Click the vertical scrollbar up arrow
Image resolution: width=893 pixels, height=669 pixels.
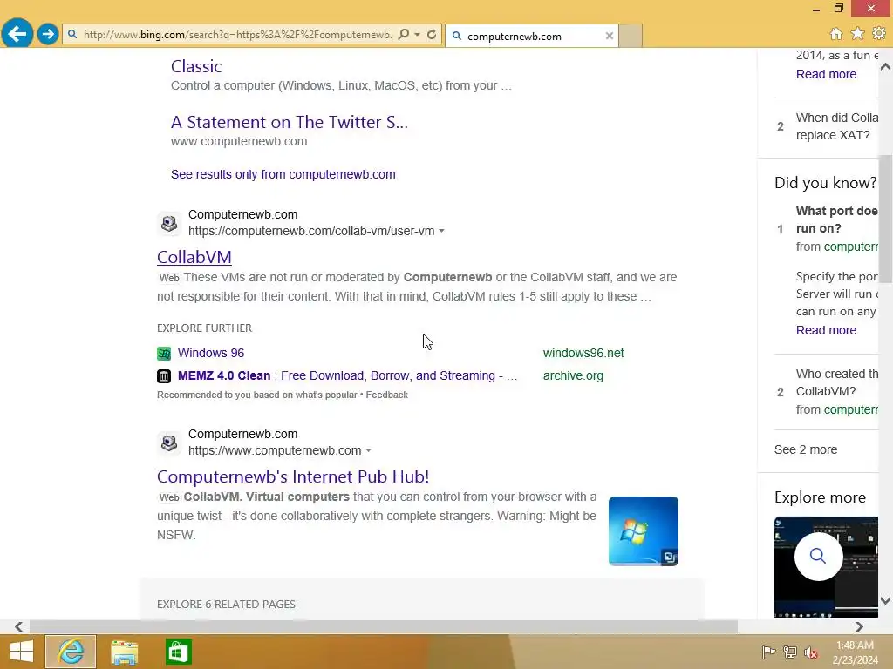click(886, 66)
